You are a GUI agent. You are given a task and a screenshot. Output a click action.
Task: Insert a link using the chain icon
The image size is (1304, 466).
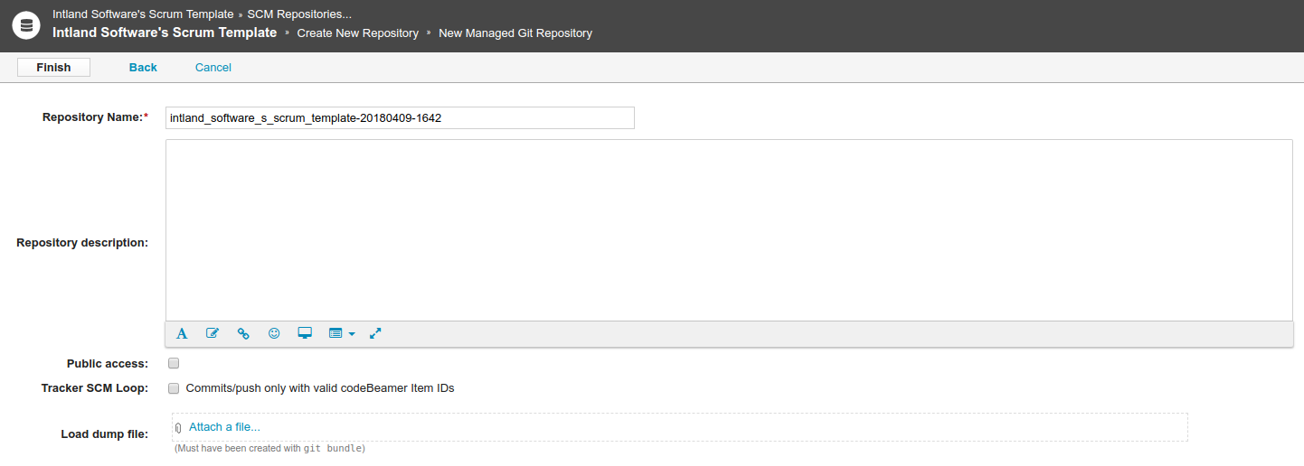point(243,333)
